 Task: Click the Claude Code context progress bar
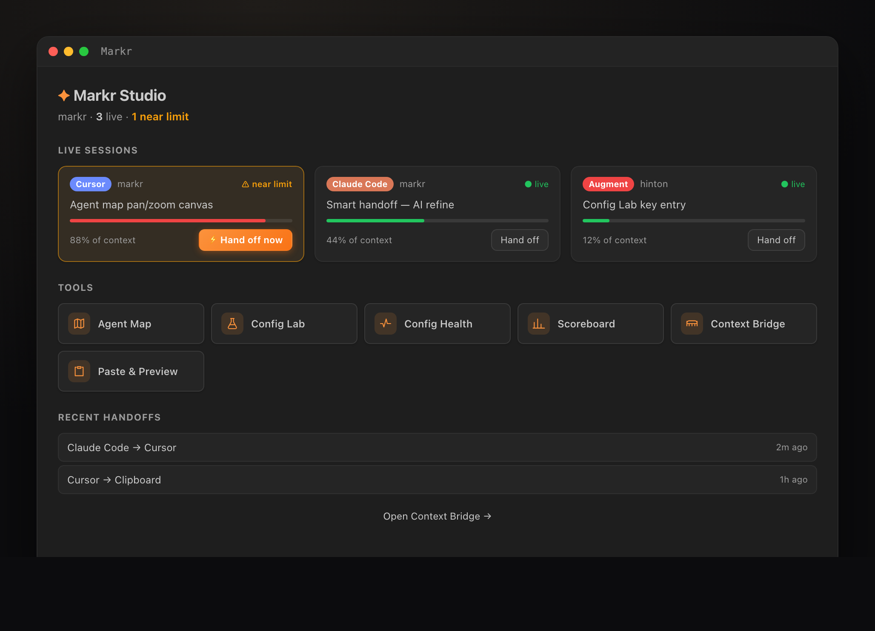pos(437,221)
